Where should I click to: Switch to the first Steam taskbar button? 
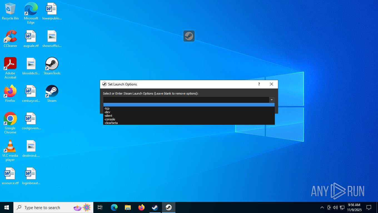tap(155, 207)
